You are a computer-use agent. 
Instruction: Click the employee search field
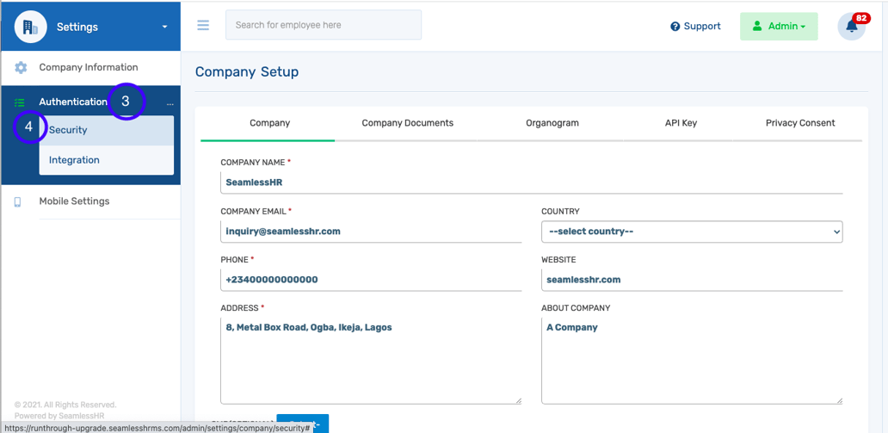pyautogui.click(x=324, y=25)
